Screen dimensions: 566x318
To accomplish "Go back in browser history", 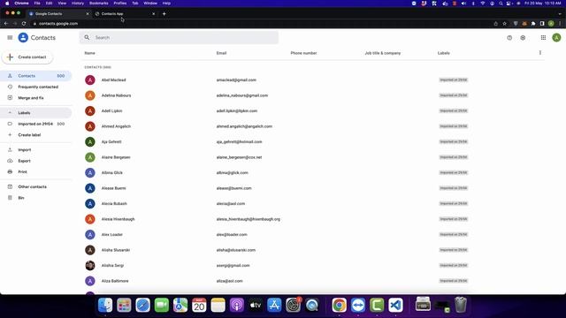I will pyautogui.click(x=6, y=24).
